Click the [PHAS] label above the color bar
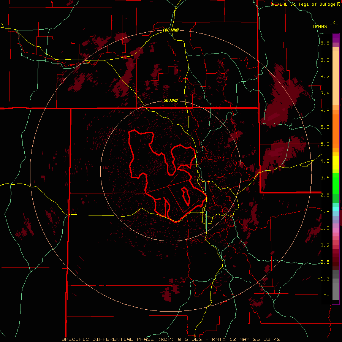The width and height of the screenshot is (342, 342). point(321,26)
